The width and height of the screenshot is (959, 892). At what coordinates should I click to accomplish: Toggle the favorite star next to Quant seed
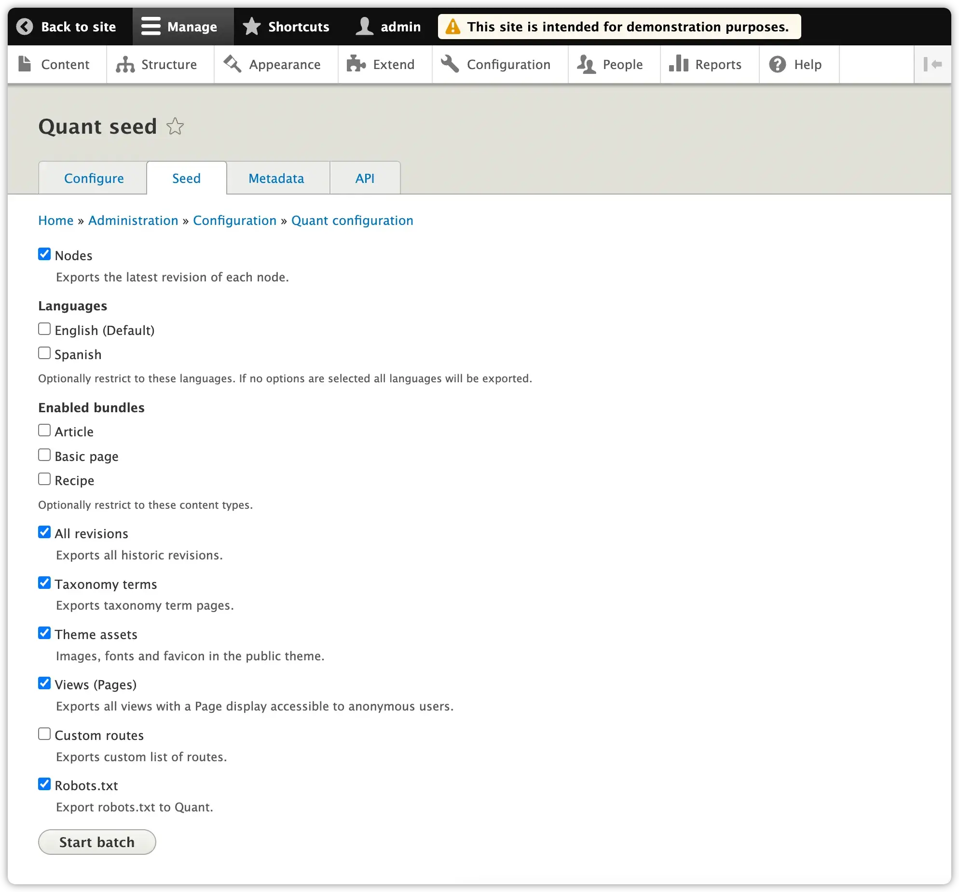click(175, 126)
